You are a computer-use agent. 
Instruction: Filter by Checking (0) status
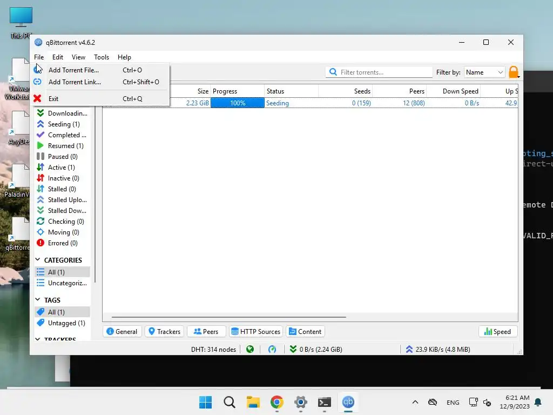tap(63, 222)
